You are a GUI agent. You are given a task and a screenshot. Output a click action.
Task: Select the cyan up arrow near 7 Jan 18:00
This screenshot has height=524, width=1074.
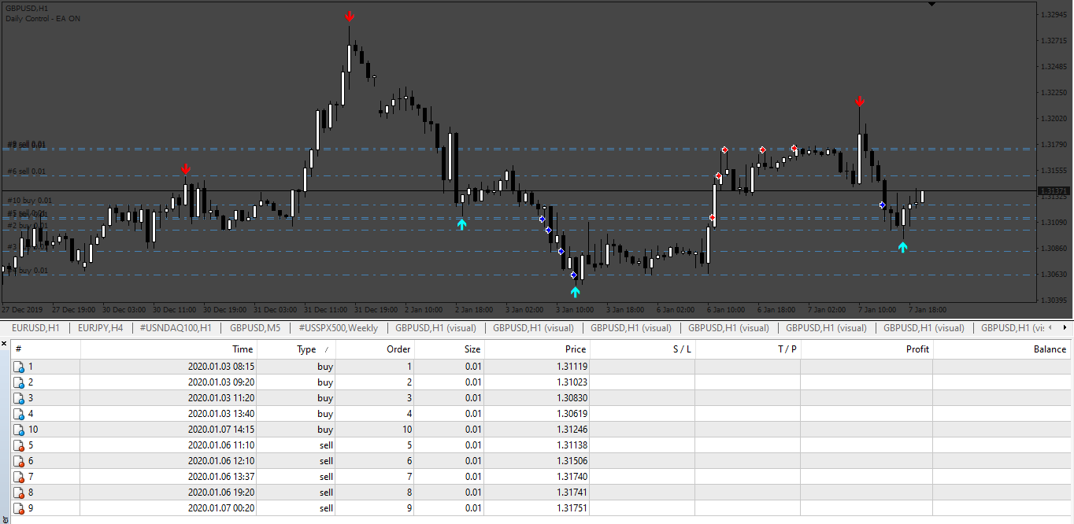[903, 247]
